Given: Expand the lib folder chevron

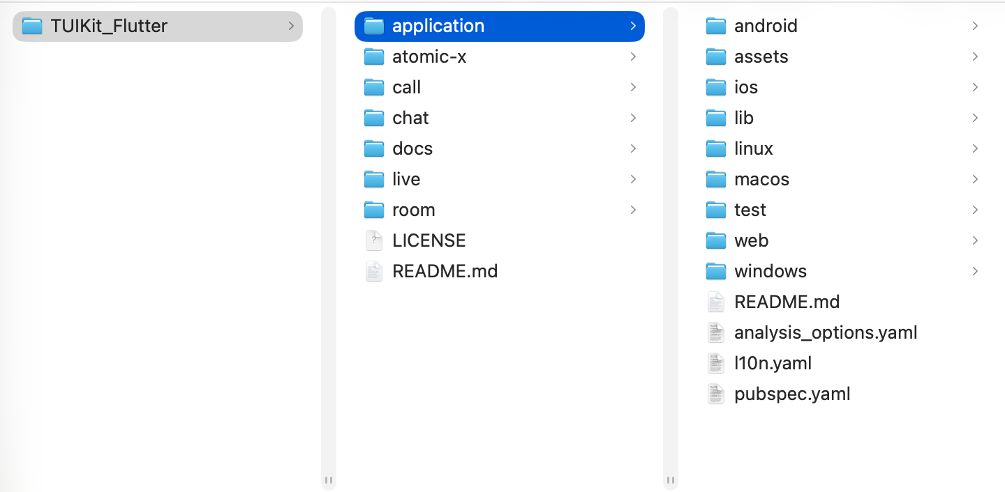Looking at the screenshot, I should coord(975,118).
